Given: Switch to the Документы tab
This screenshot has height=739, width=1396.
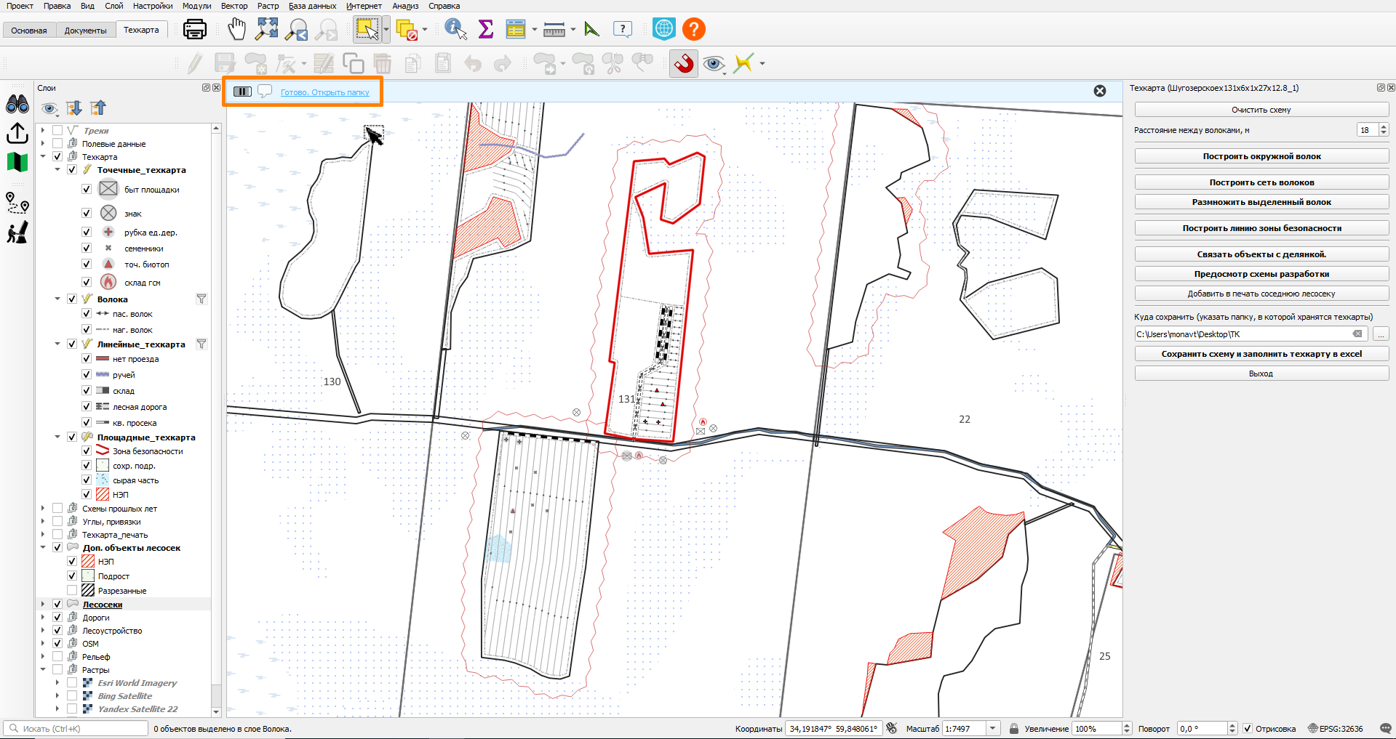Looking at the screenshot, I should [85, 31].
